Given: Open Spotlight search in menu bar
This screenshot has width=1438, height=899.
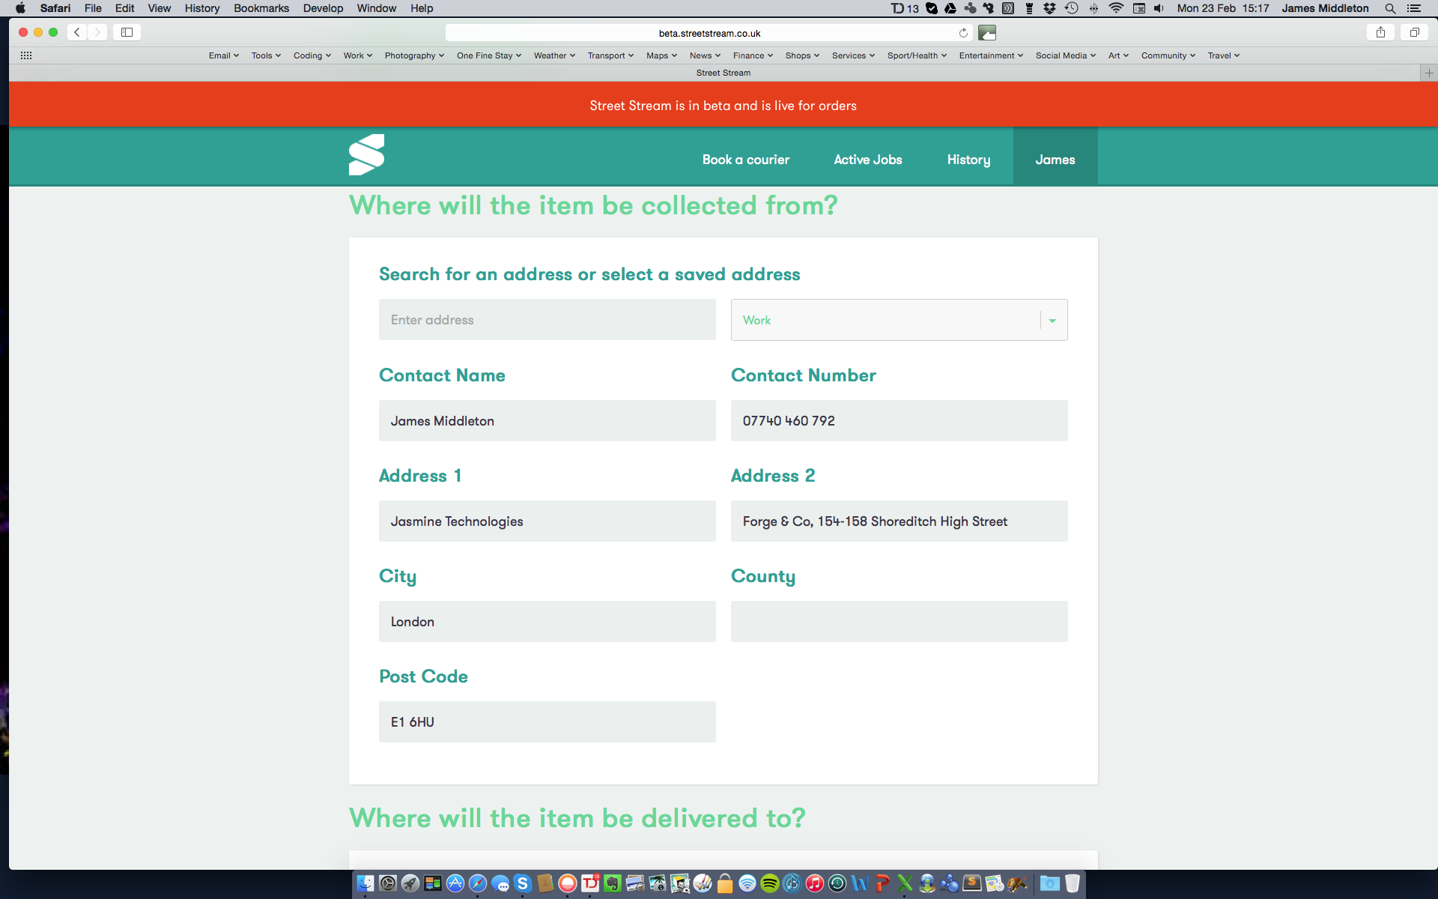Looking at the screenshot, I should tap(1390, 8).
